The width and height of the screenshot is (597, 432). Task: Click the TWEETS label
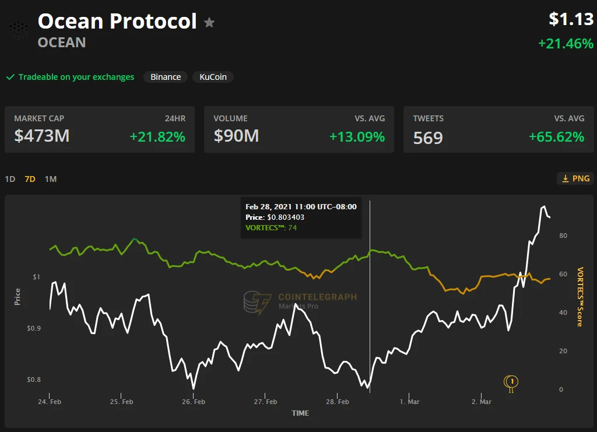[429, 118]
